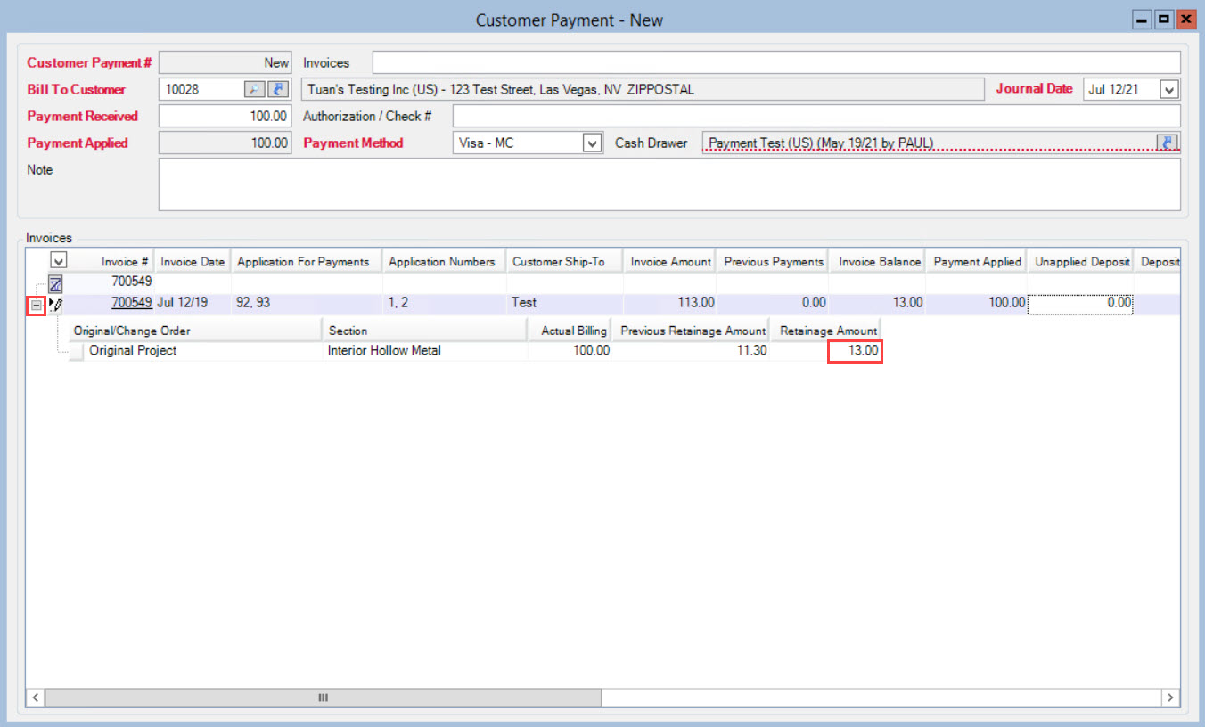Click the Payment Applied column header
This screenshot has width=1205, height=727.
976,262
